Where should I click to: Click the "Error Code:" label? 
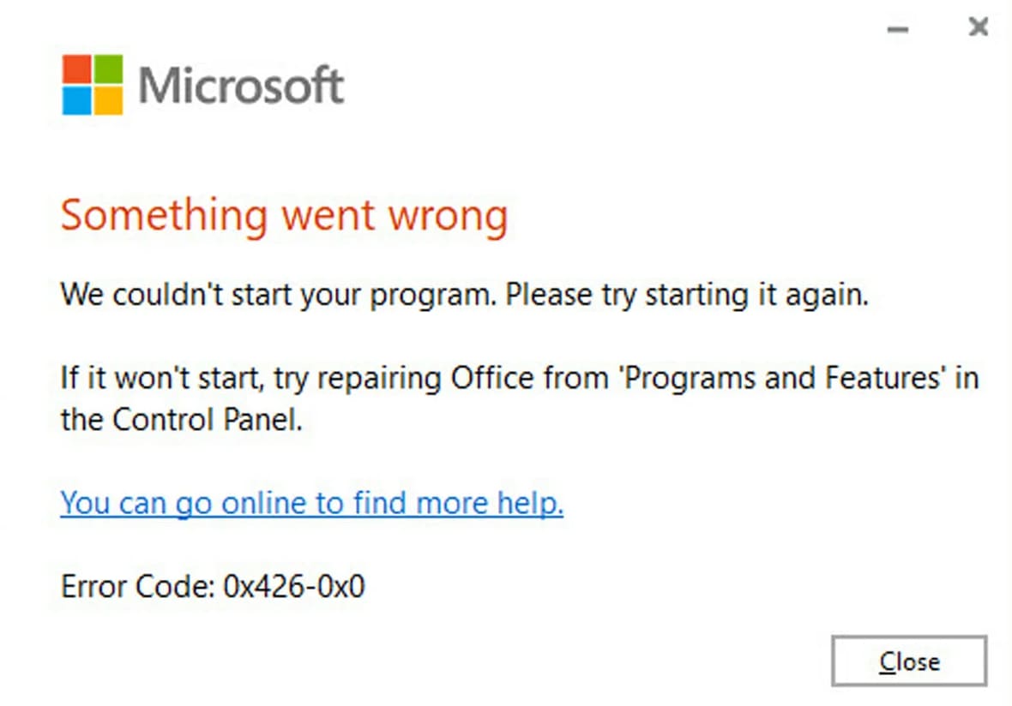click(x=137, y=587)
